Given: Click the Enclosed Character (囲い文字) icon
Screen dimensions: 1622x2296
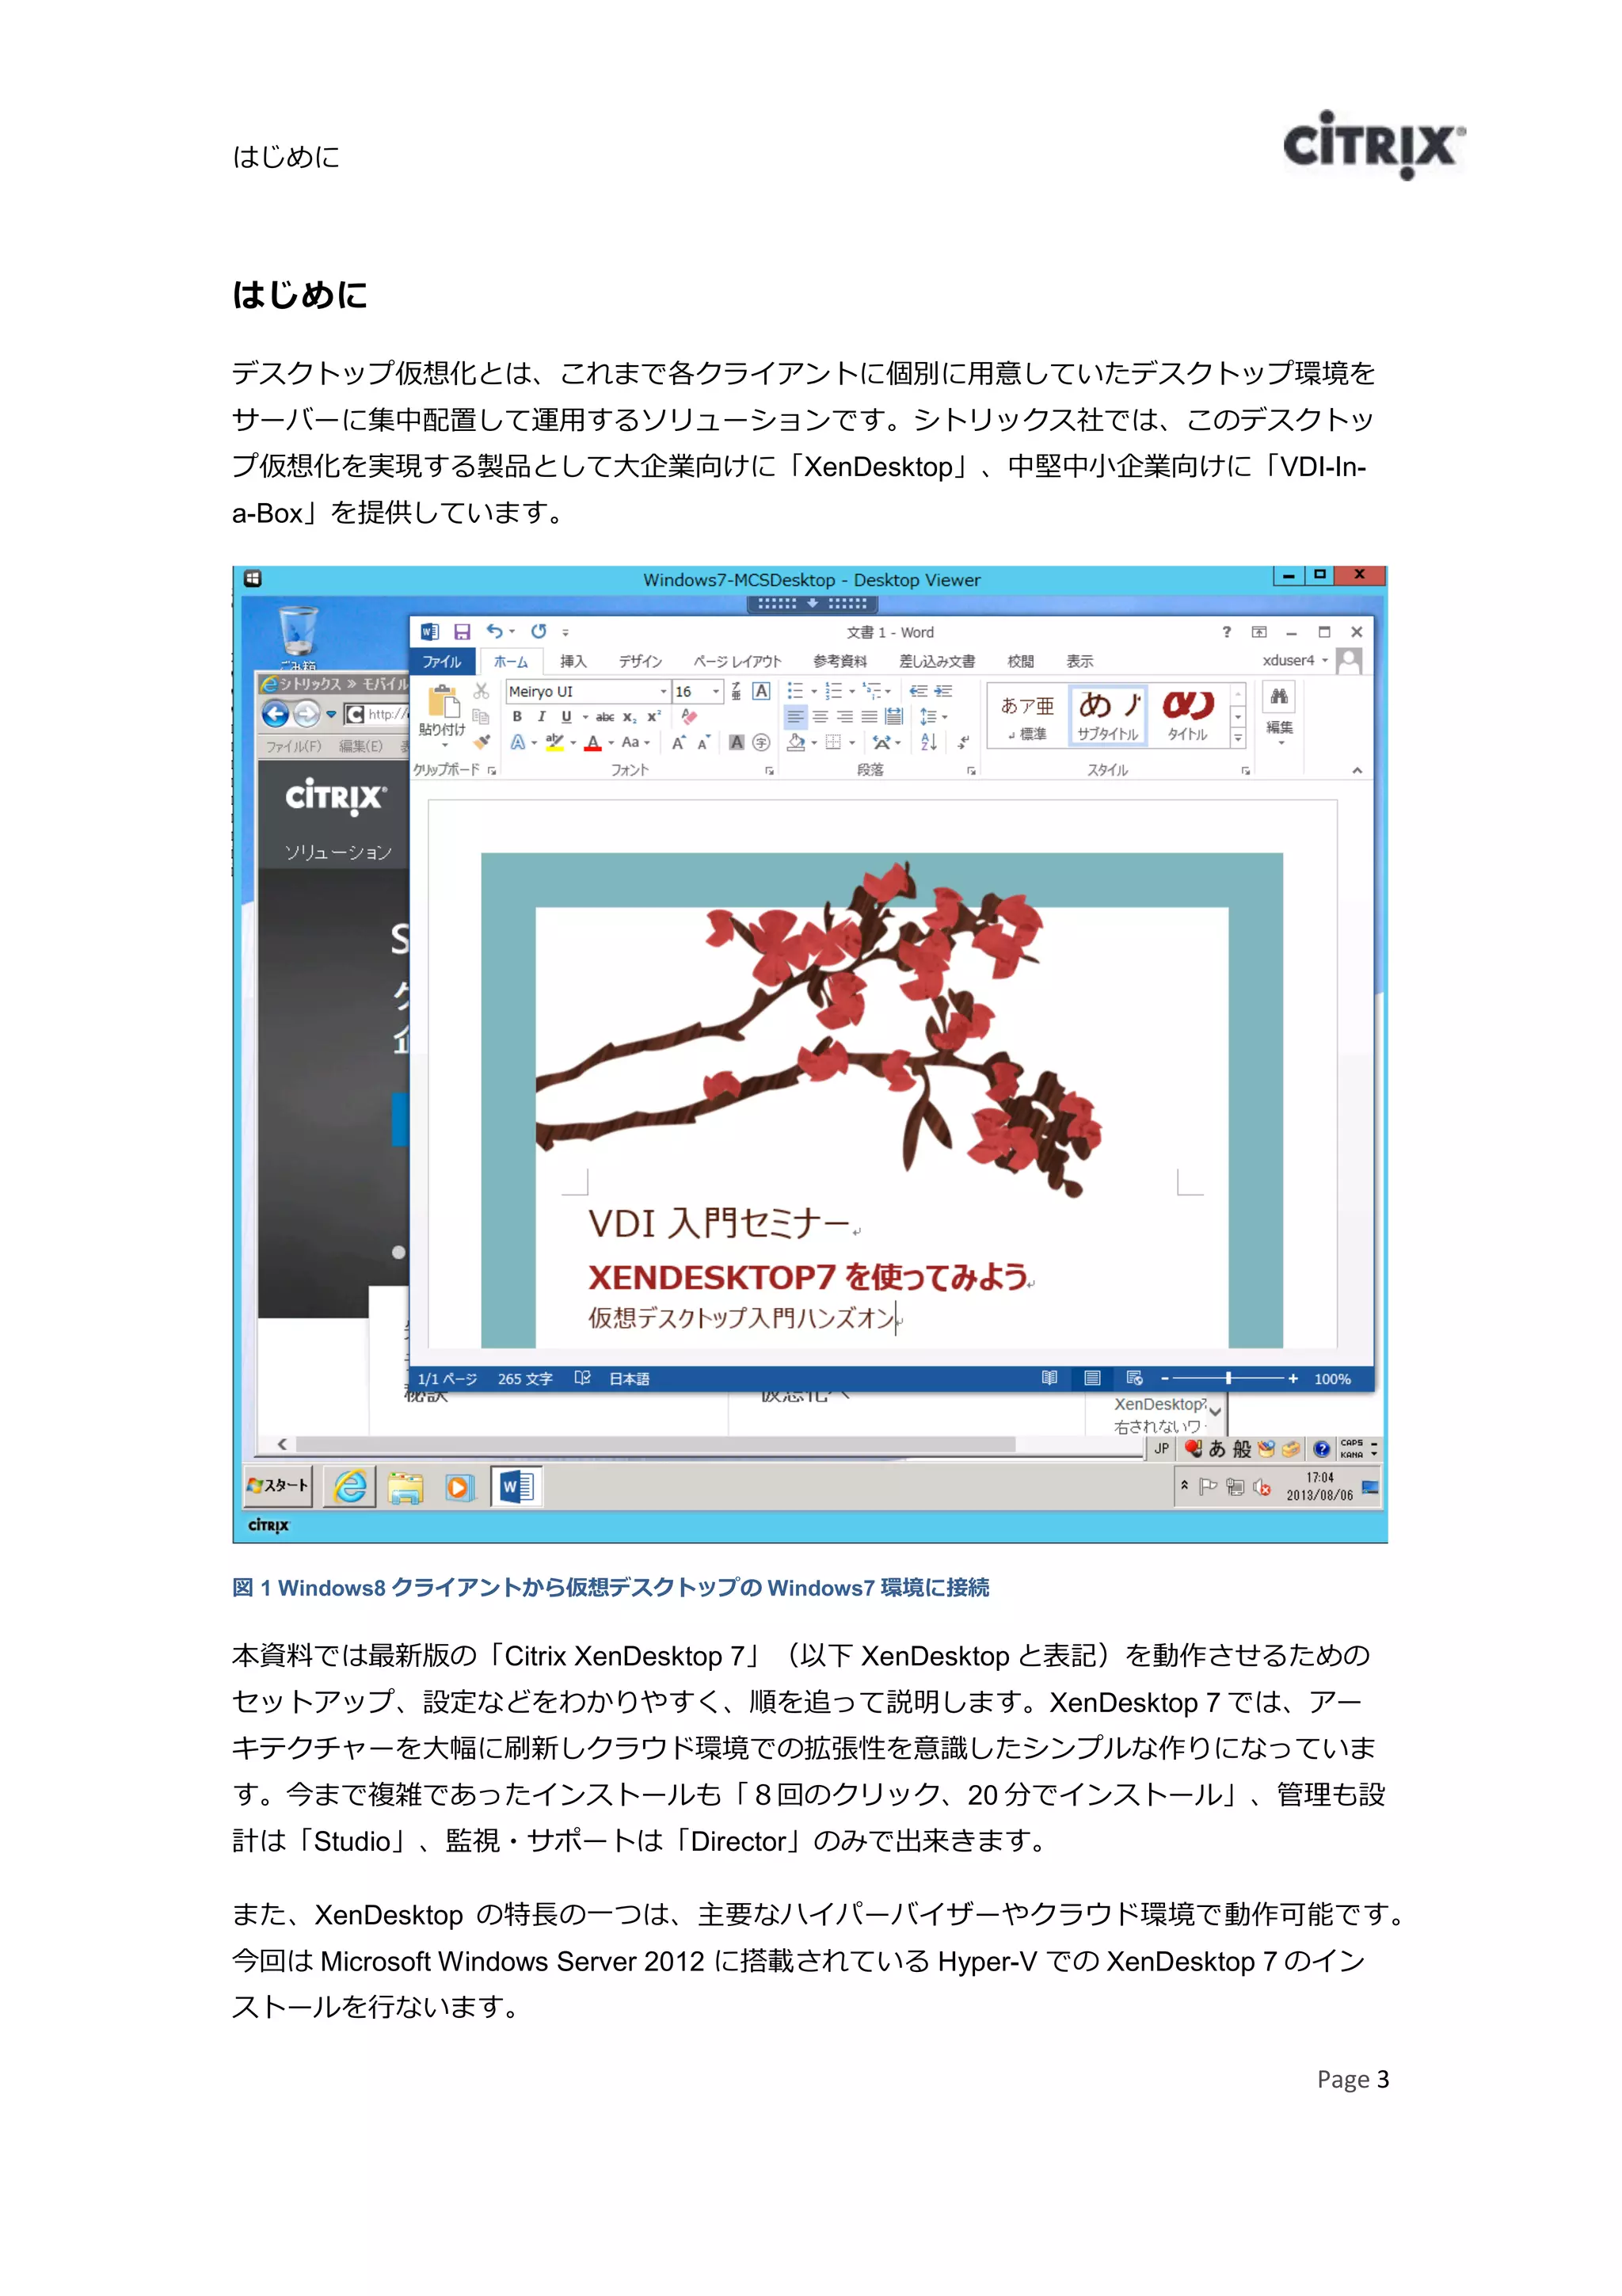Looking at the screenshot, I should point(762,742).
